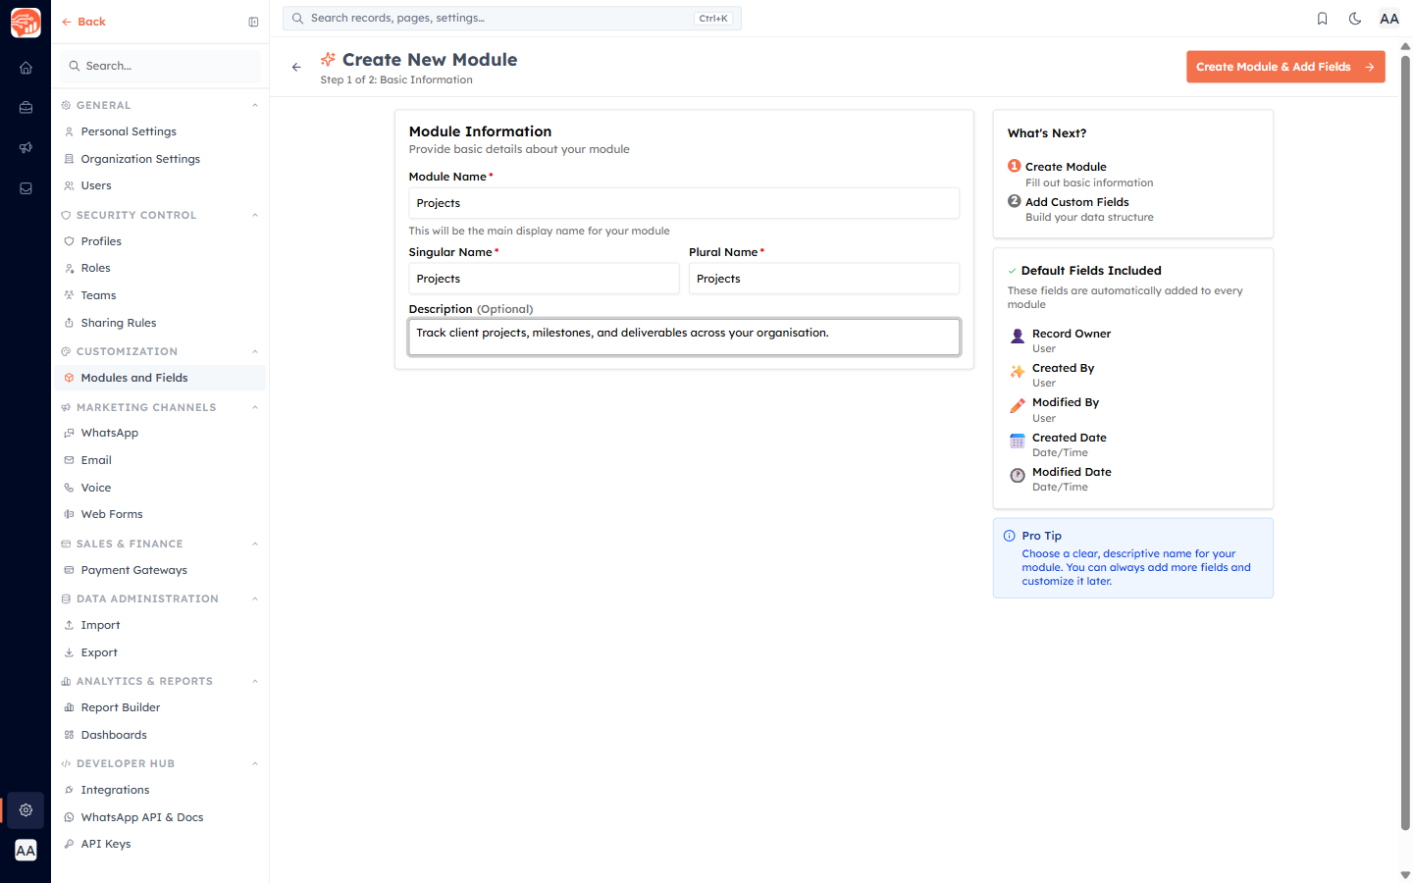Viewport: 1413px width, 883px height.
Task: Click the global search records bar
Action: 512,18
